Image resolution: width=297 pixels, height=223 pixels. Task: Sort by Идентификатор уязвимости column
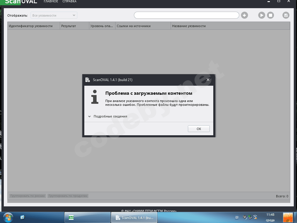pyautogui.click(x=34, y=26)
